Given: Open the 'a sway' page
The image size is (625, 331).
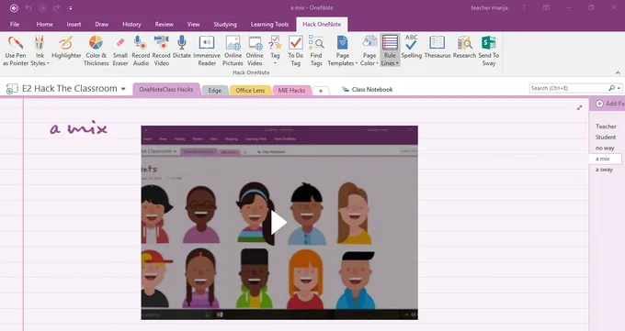Looking at the screenshot, I should (604, 170).
